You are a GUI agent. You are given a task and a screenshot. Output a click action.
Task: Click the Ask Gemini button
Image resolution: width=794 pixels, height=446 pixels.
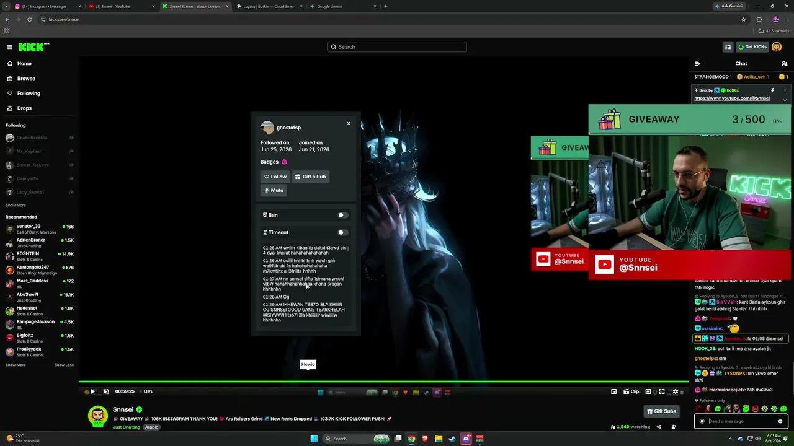(x=729, y=6)
